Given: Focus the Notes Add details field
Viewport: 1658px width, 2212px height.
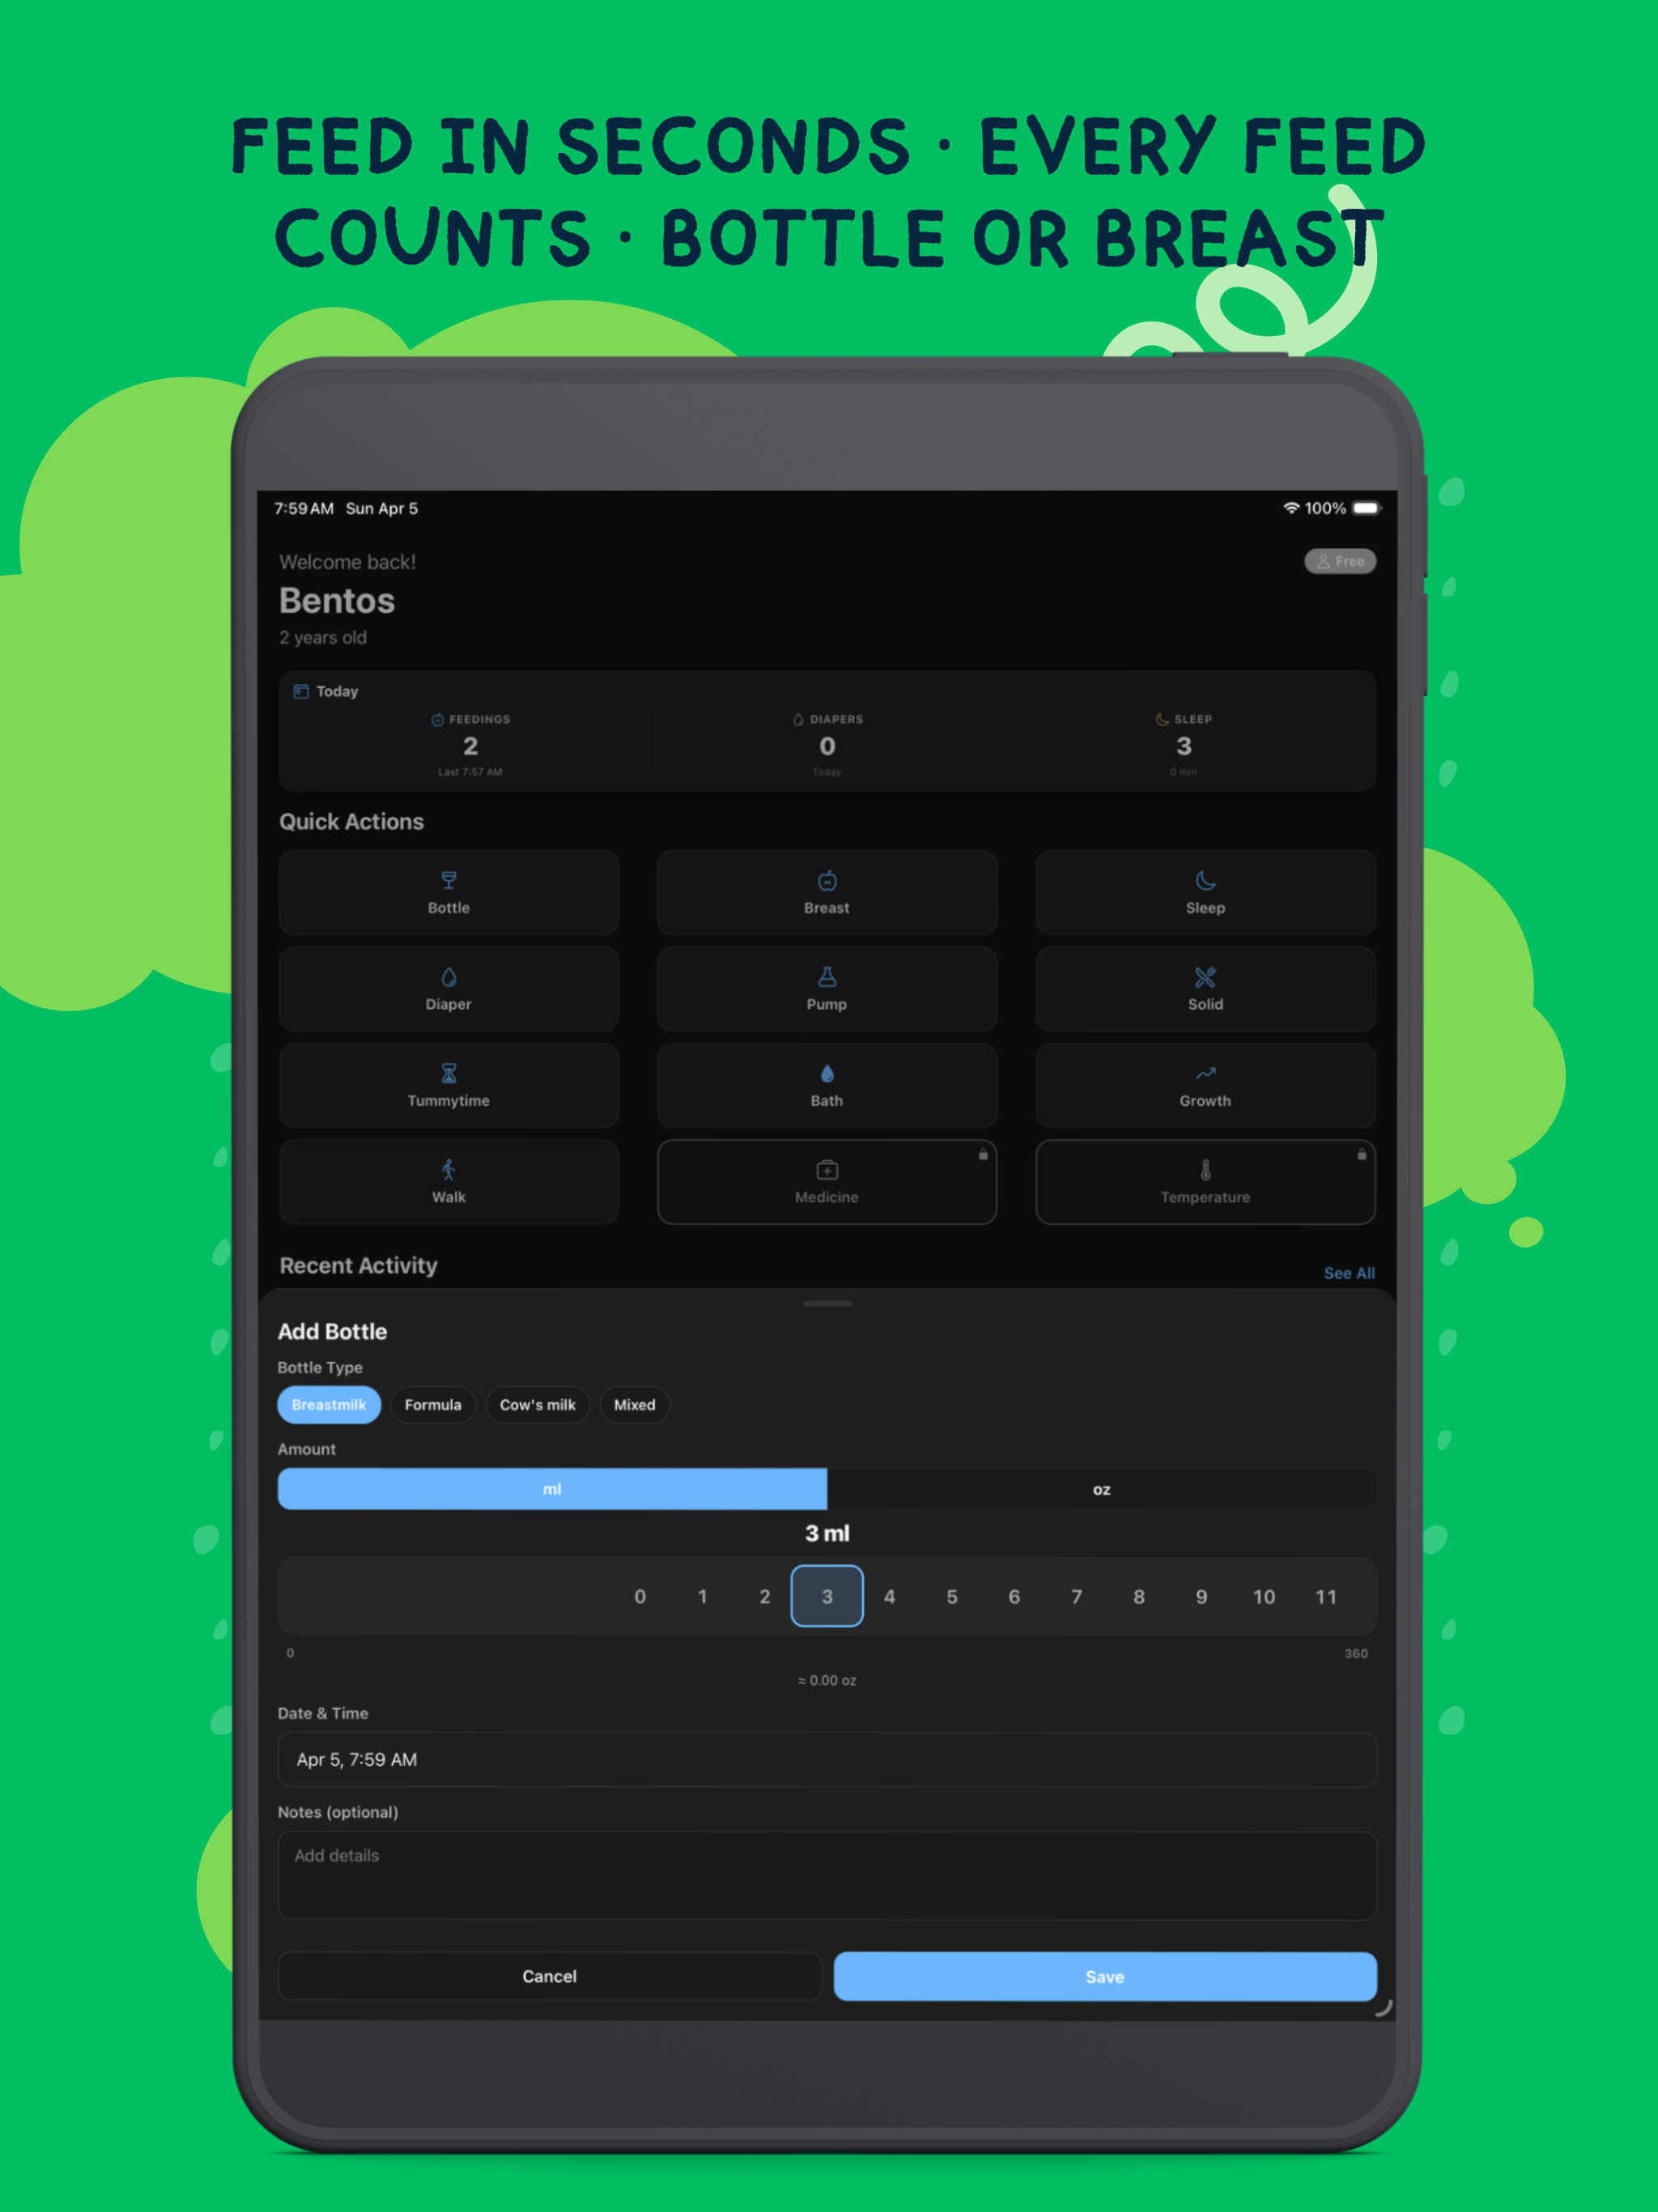Looking at the screenshot, I should [827, 1876].
